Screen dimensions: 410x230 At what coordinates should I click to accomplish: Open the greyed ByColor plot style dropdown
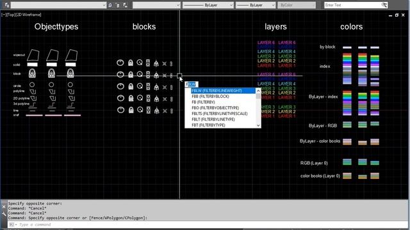297,5
